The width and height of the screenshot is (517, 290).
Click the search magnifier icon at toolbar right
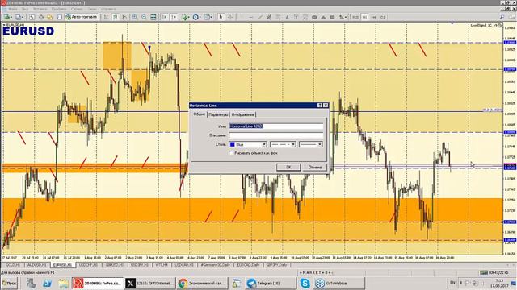coord(502,17)
